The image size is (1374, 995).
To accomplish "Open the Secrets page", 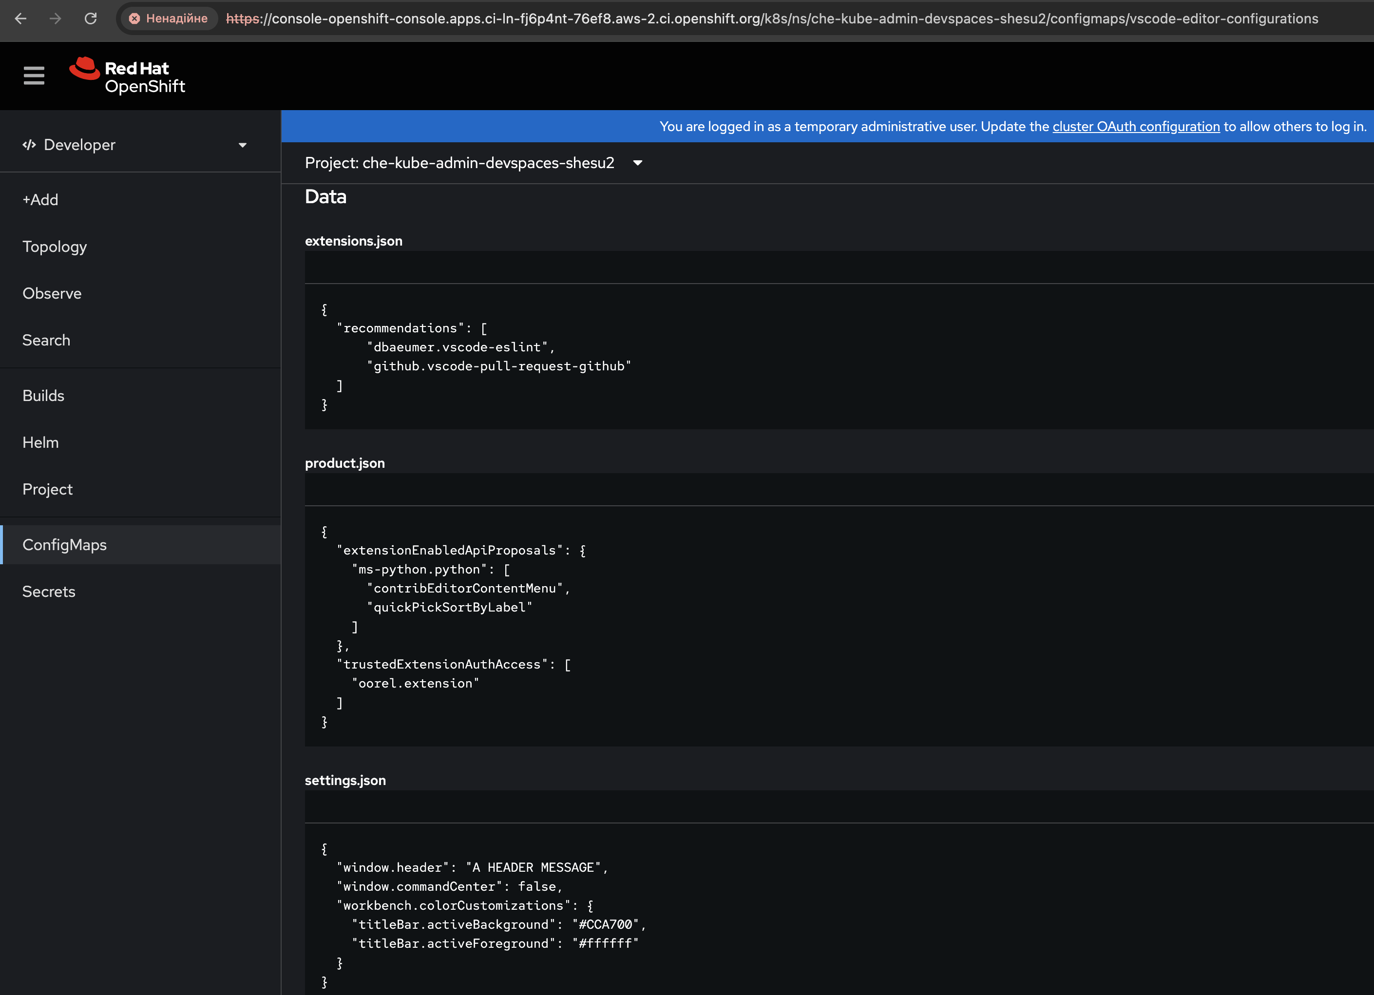I will click(48, 592).
